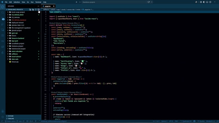
Task: Open Manage gear in activity bar
Action: (3, 117)
